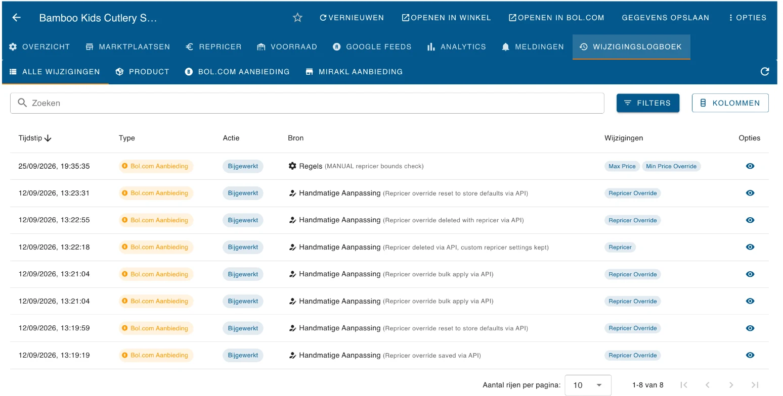Open rows per page dropdown
The height and width of the screenshot is (396, 783).
point(588,385)
